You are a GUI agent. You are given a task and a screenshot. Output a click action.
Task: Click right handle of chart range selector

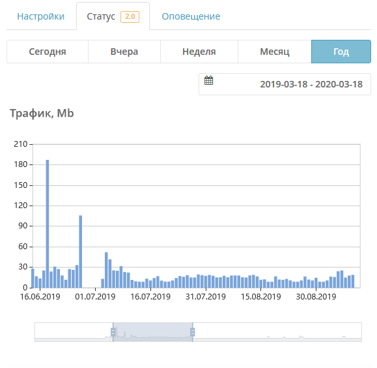click(x=192, y=332)
